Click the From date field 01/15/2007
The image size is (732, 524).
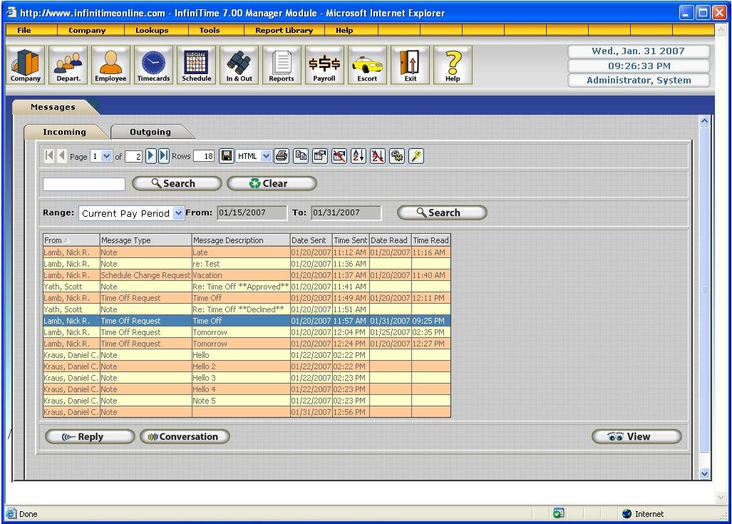[252, 213]
